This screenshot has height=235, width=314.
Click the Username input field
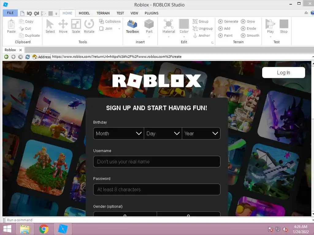(x=157, y=162)
